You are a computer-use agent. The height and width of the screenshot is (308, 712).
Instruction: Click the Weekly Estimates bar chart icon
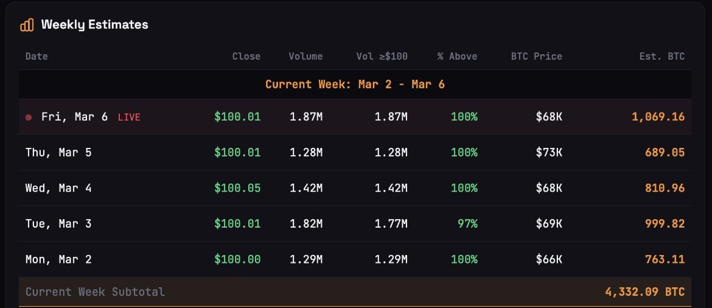[x=27, y=25]
